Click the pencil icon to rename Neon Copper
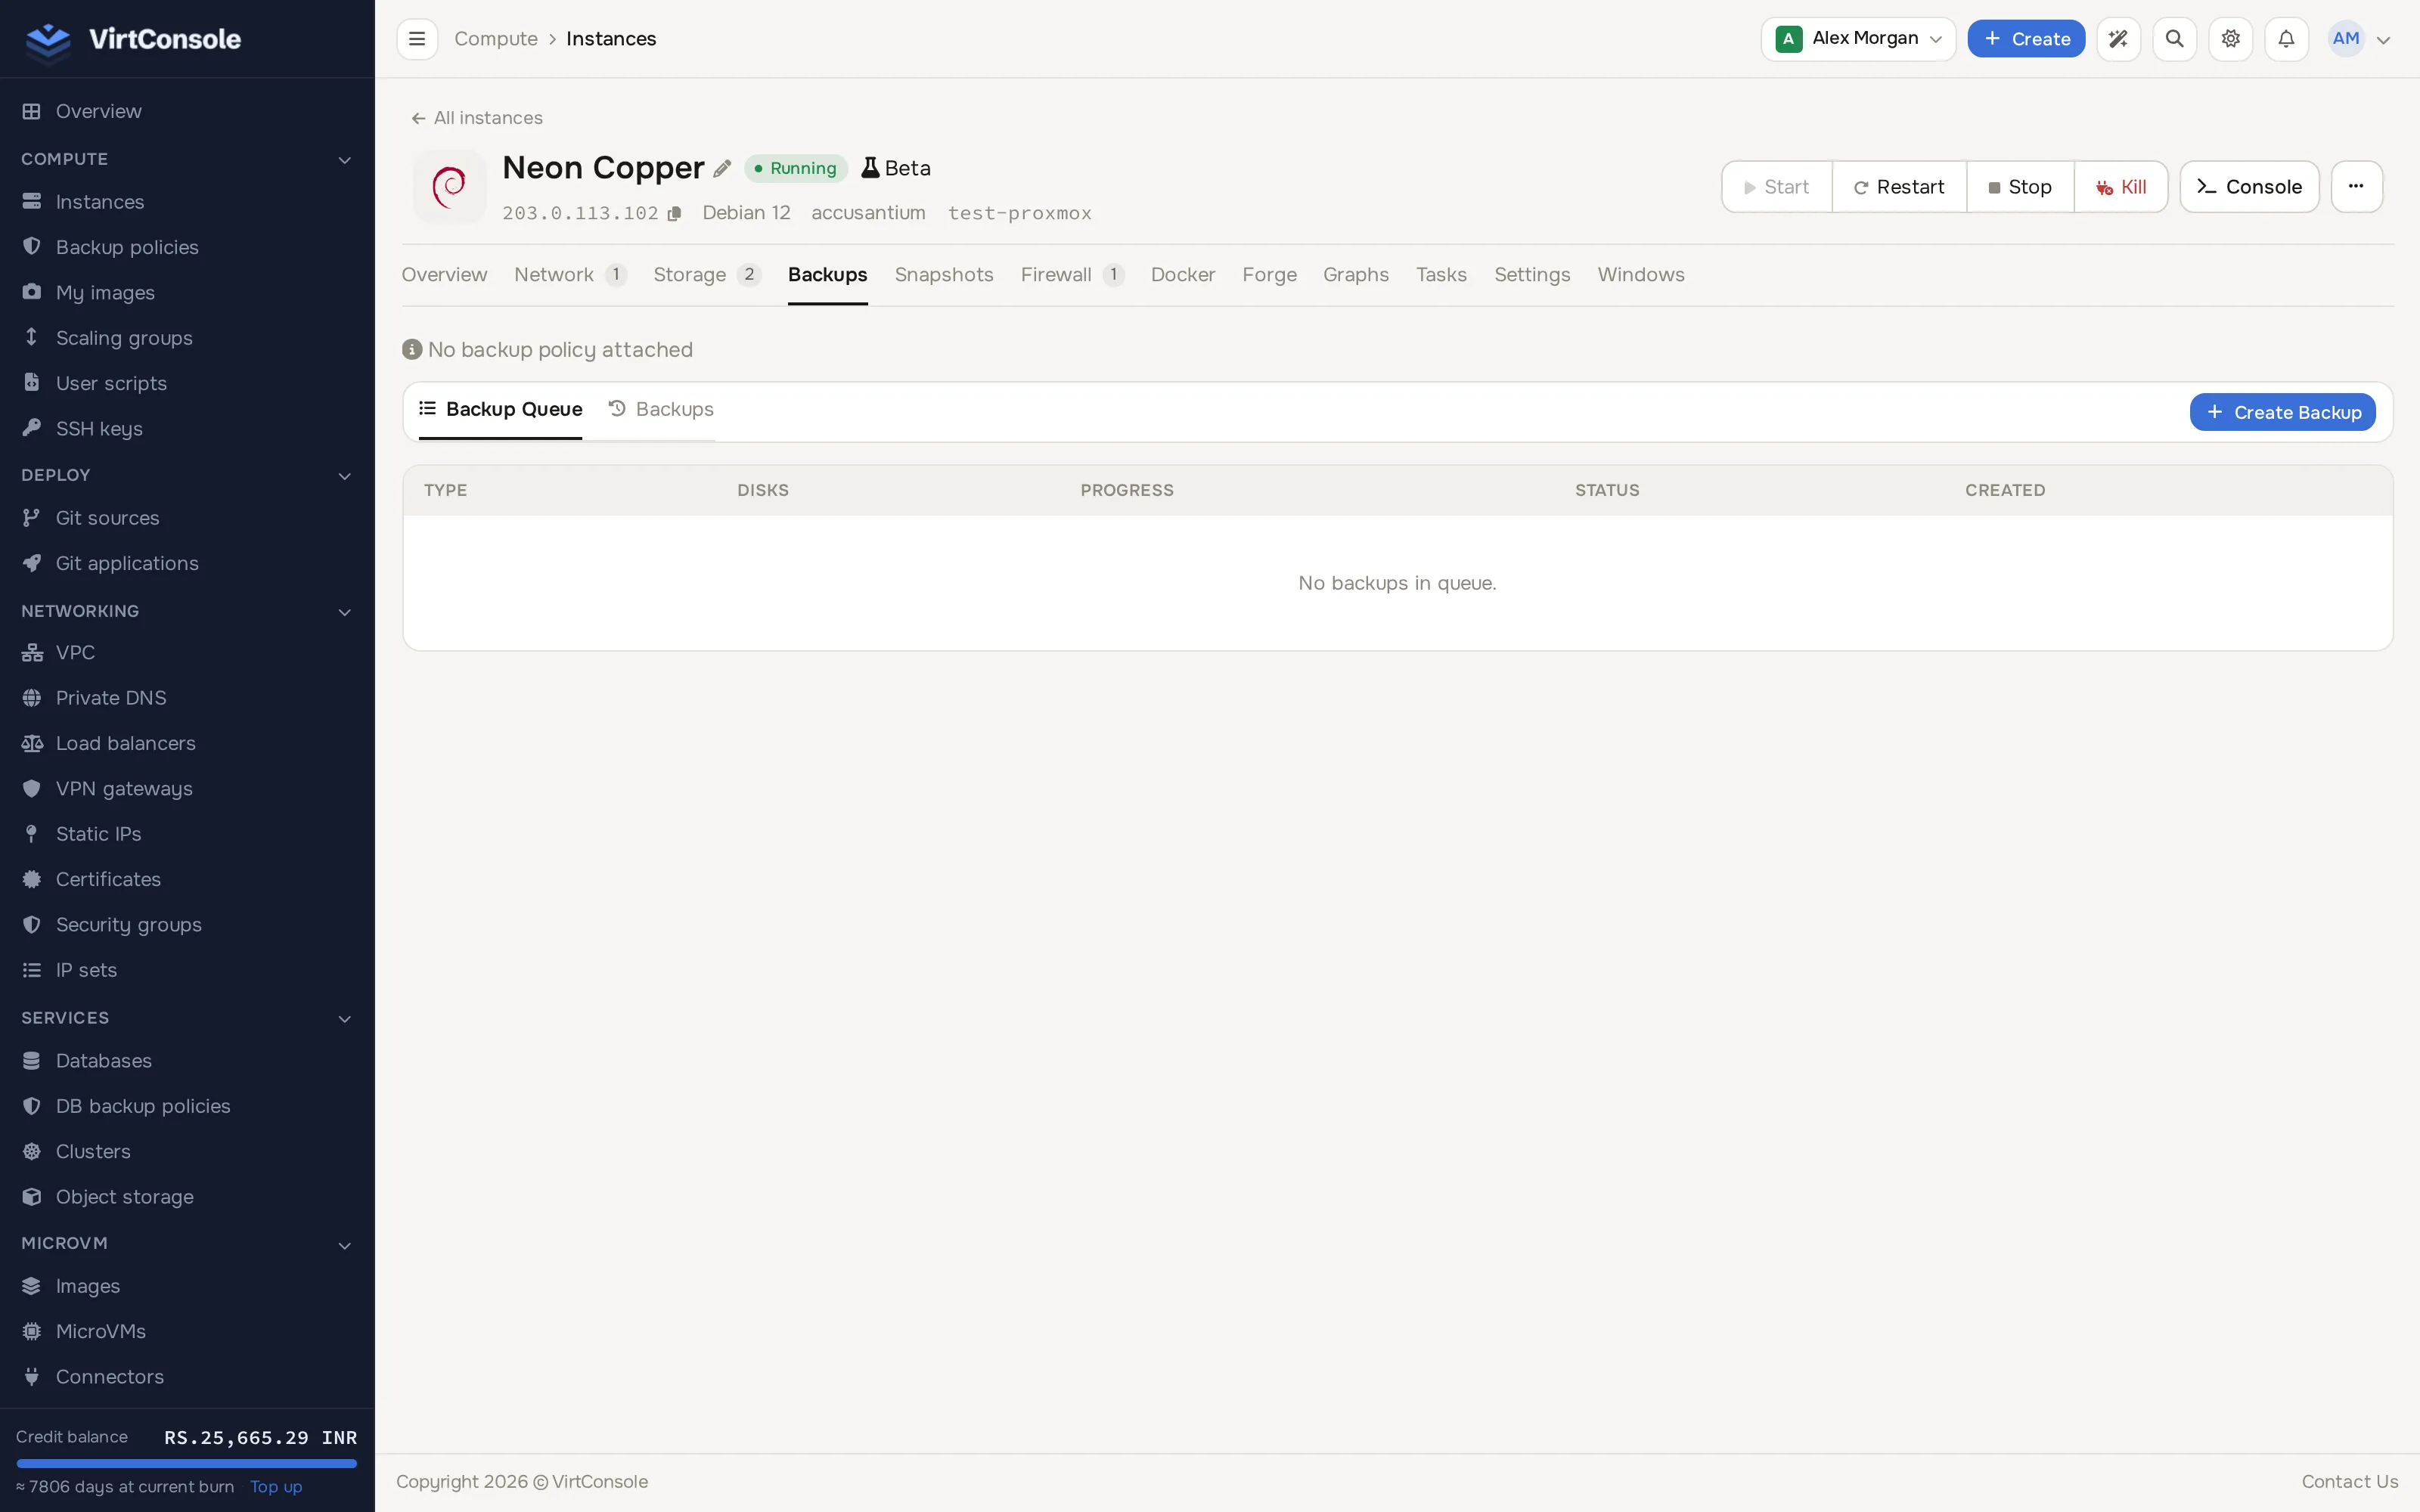Image resolution: width=2420 pixels, height=1512 pixels. (722, 169)
